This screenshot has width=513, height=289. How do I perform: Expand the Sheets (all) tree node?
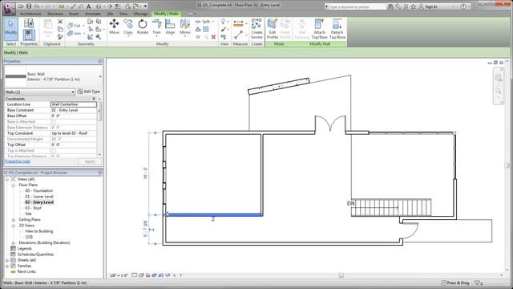coord(7,260)
